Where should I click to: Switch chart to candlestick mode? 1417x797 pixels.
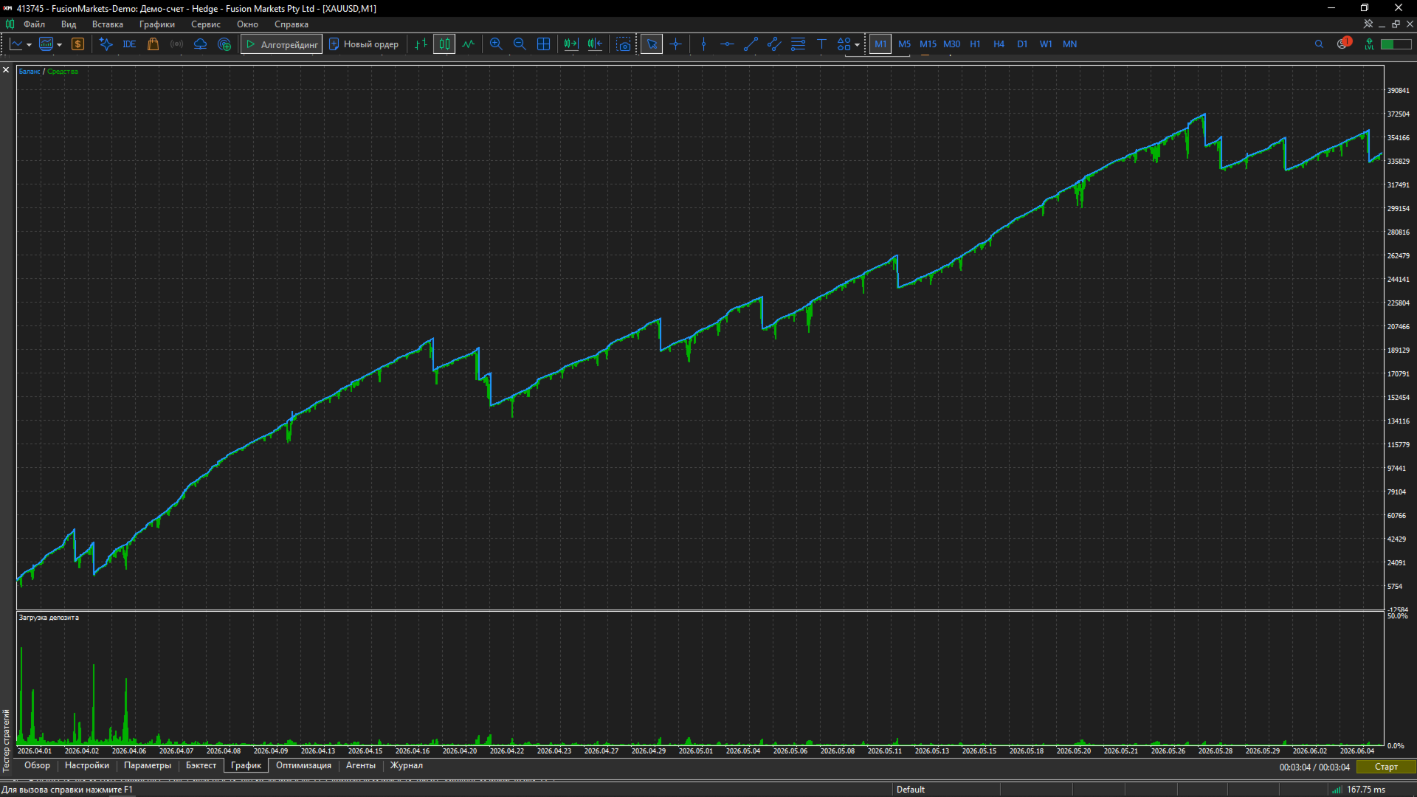[444, 44]
